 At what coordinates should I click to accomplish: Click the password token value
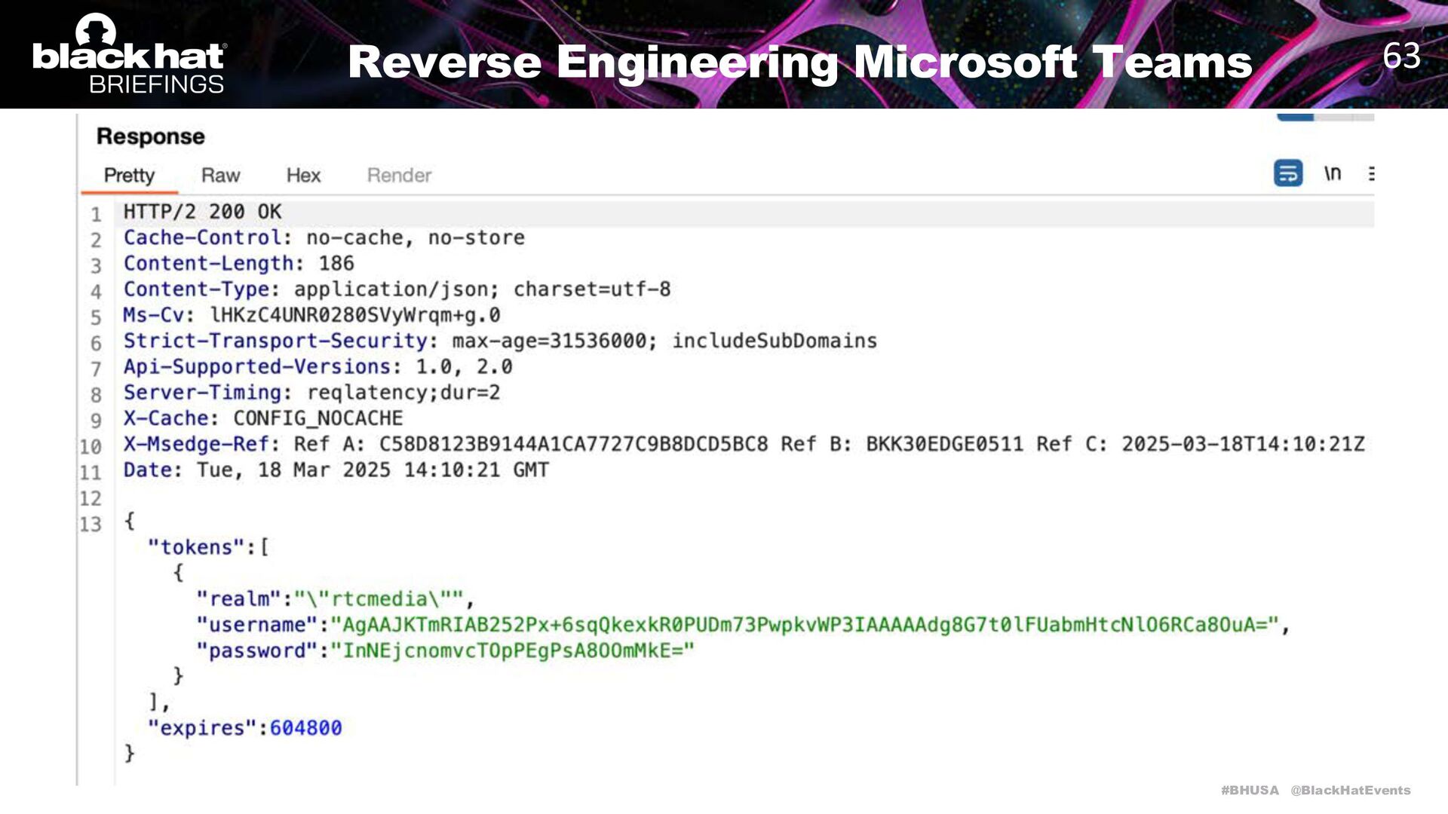pyautogui.click(x=512, y=650)
